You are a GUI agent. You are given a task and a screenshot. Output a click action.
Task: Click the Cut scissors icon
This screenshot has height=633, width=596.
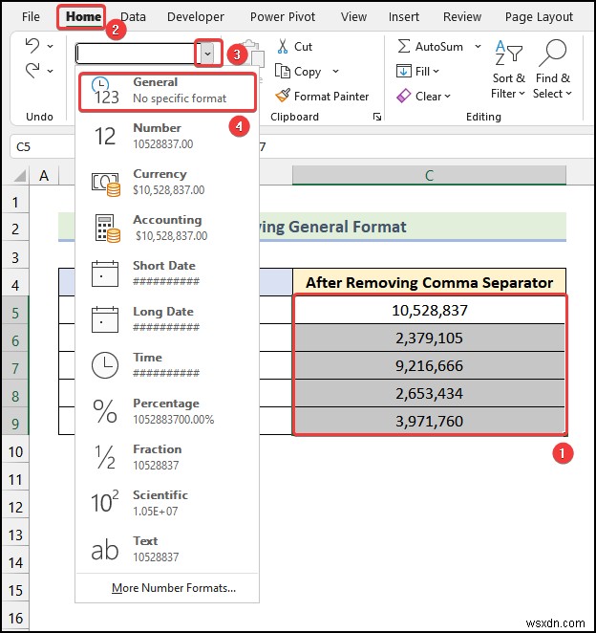click(283, 47)
